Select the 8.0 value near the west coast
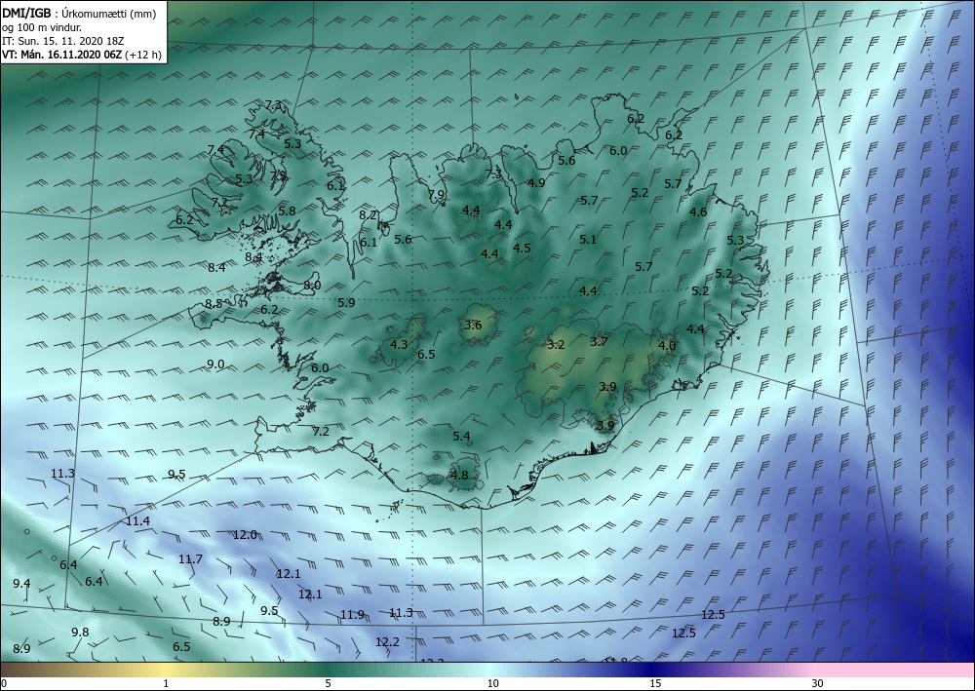Screen dimensions: 975x691 point(312,286)
